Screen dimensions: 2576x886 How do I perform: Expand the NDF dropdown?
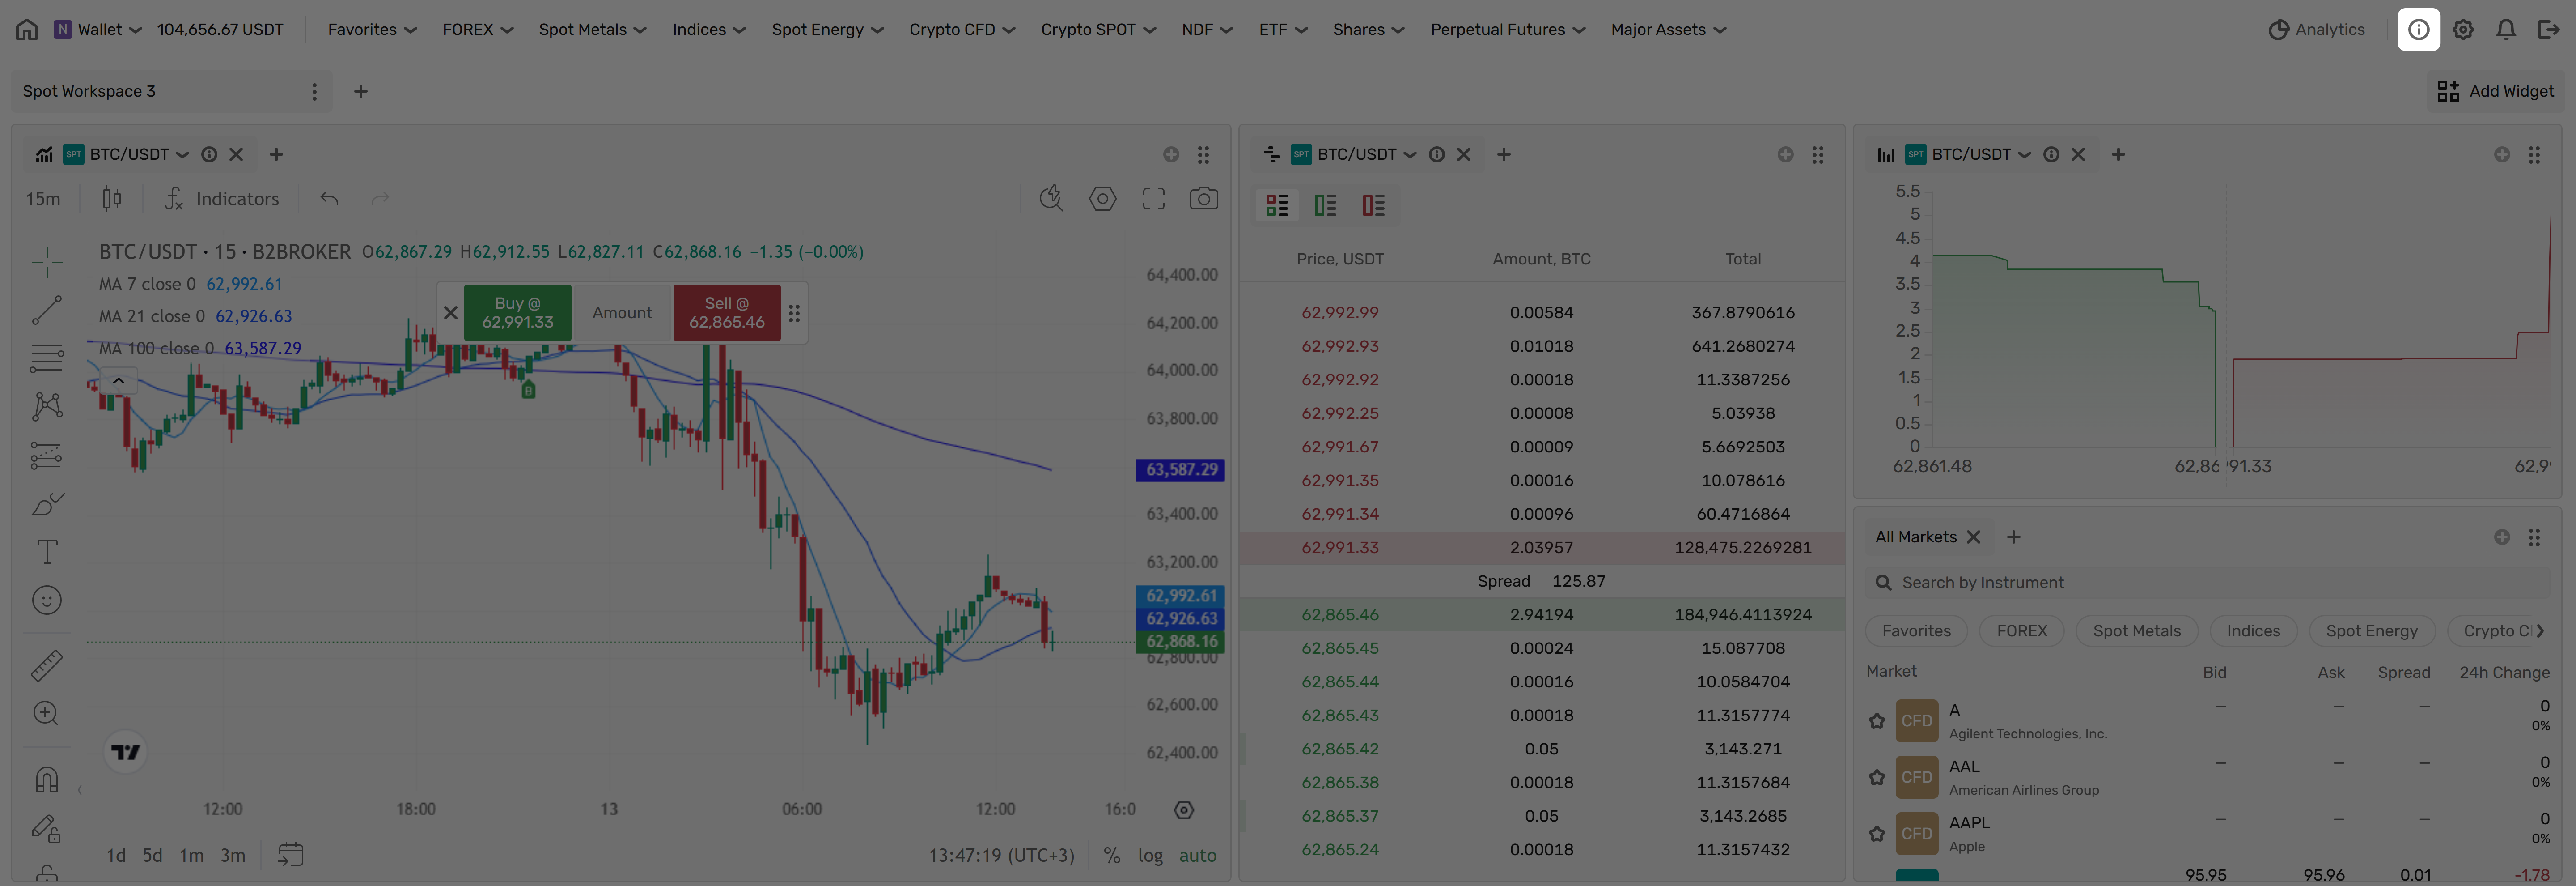point(1207,29)
